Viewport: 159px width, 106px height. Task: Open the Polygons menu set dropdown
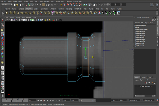coord(7,4)
